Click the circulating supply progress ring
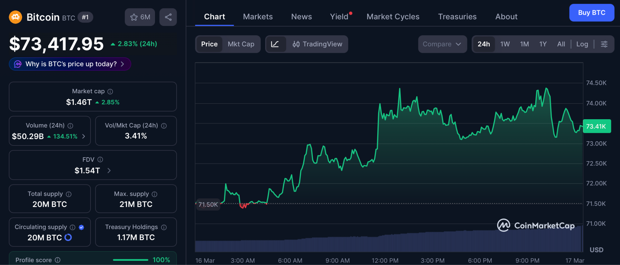The width and height of the screenshot is (620, 265). click(68, 238)
